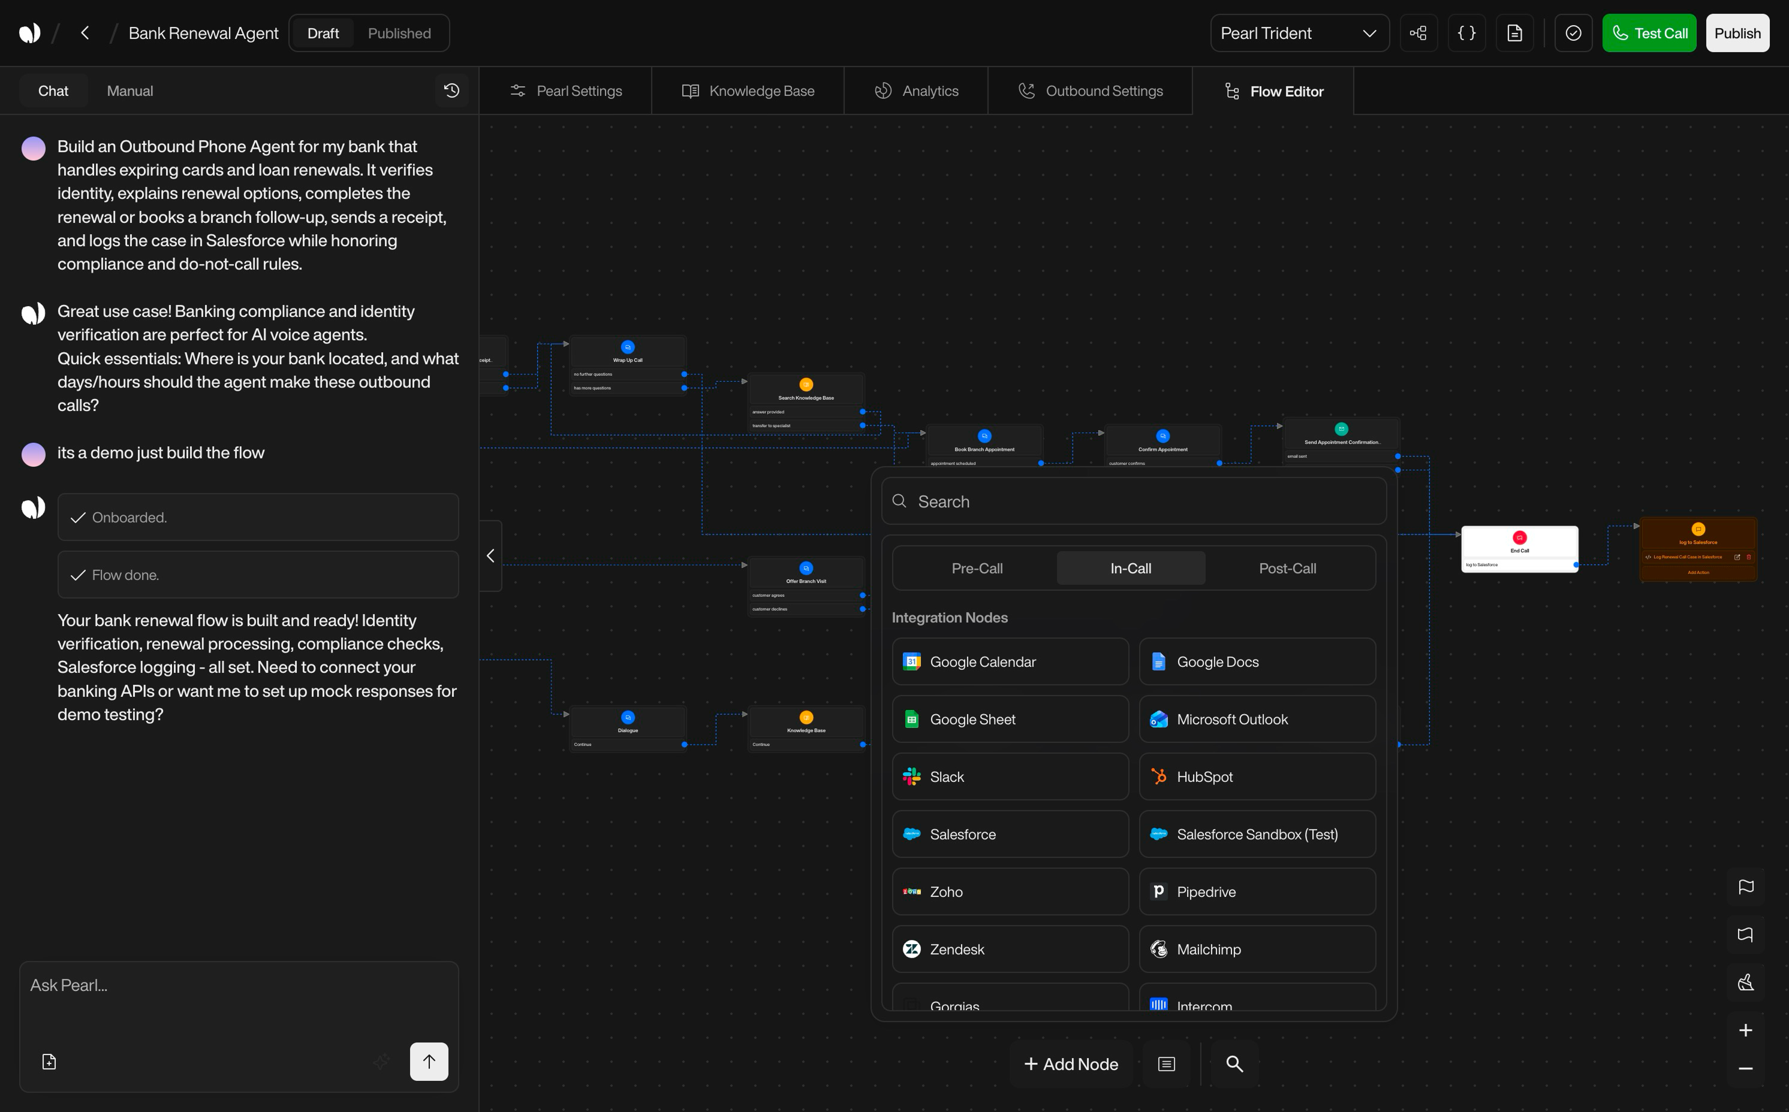Switch agent version to Published

(399, 33)
